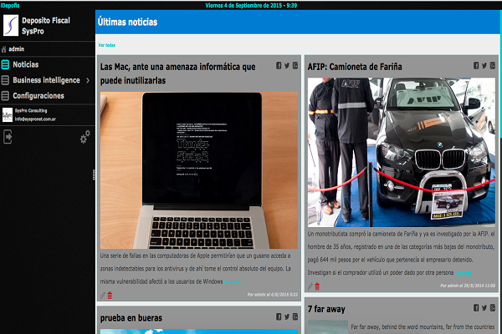Tweet the AFIP Camioneta de Fariña article
This screenshot has width=502, height=334.
pos(484,65)
